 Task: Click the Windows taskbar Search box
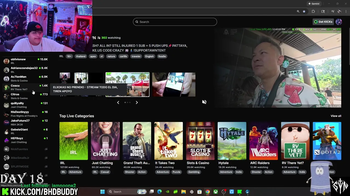[127, 192]
